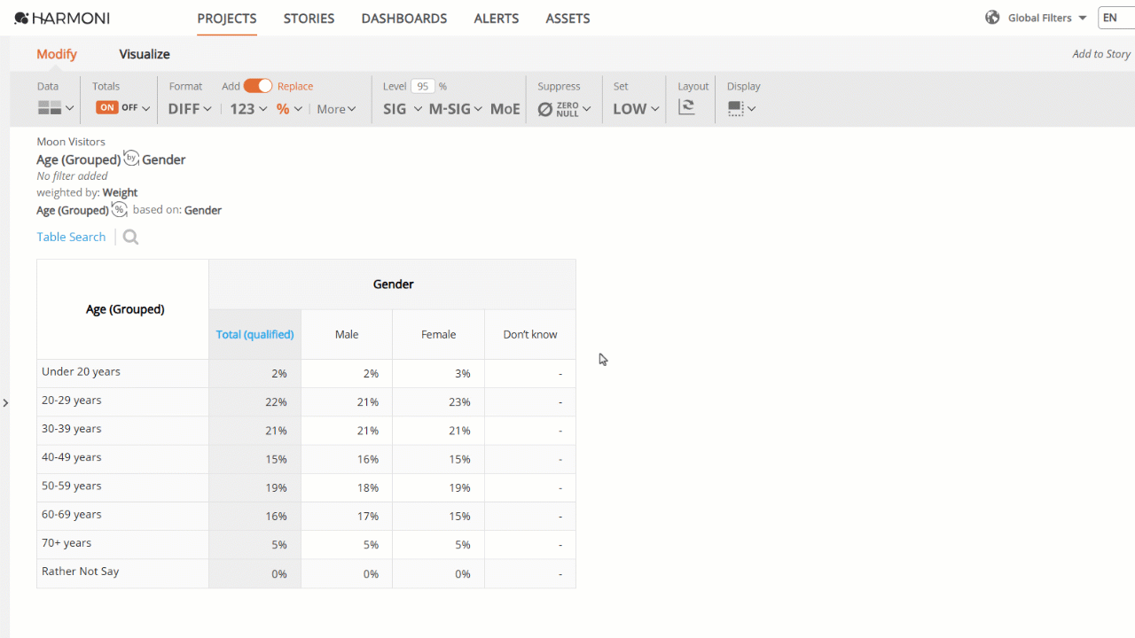The height and width of the screenshot is (638, 1135).
Task: Click the Layout swap rows/columns icon
Action: tap(686, 107)
